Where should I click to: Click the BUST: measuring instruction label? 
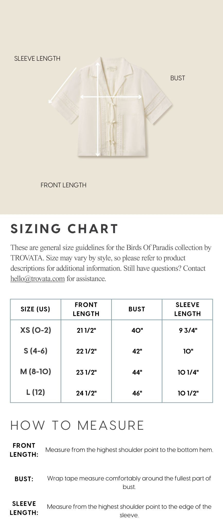pyautogui.click(x=24, y=479)
